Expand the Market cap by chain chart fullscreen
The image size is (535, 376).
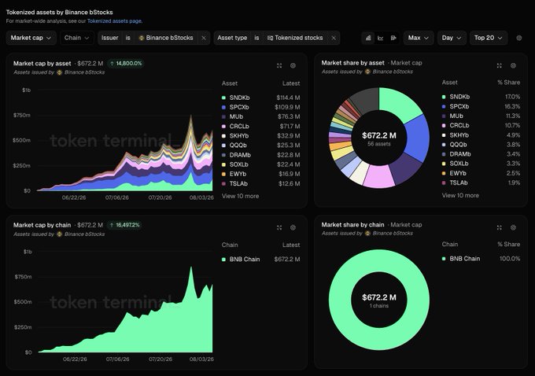[279, 227]
